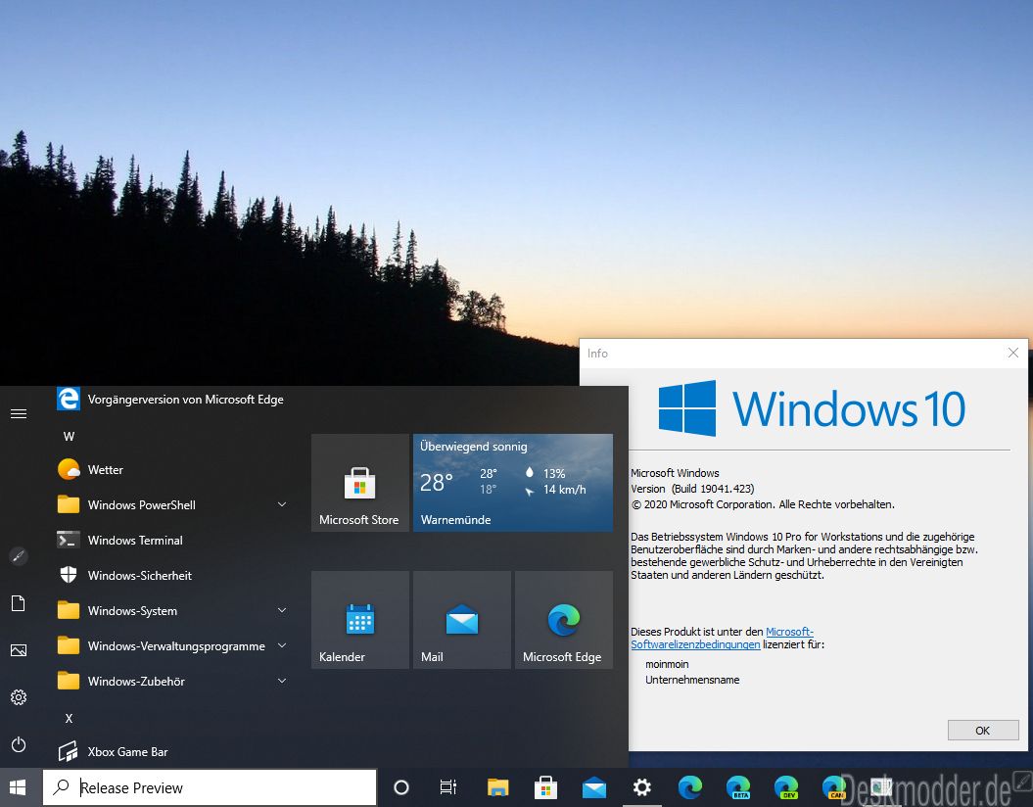Launch File Explorer from the taskbar
Image resolution: width=1033 pixels, height=807 pixels.
click(497, 787)
